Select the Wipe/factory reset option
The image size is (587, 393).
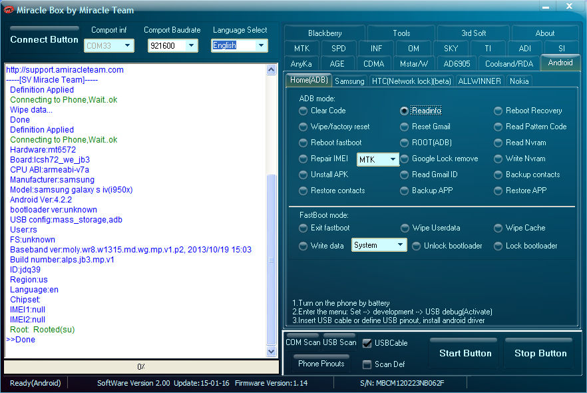pos(334,127)
